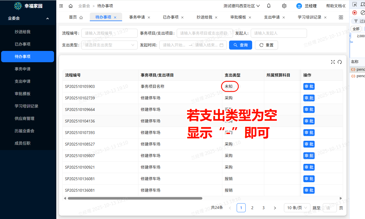Click the 查询 search button
The height and width of the screenshot is (219, 365).
click(241, 45)
